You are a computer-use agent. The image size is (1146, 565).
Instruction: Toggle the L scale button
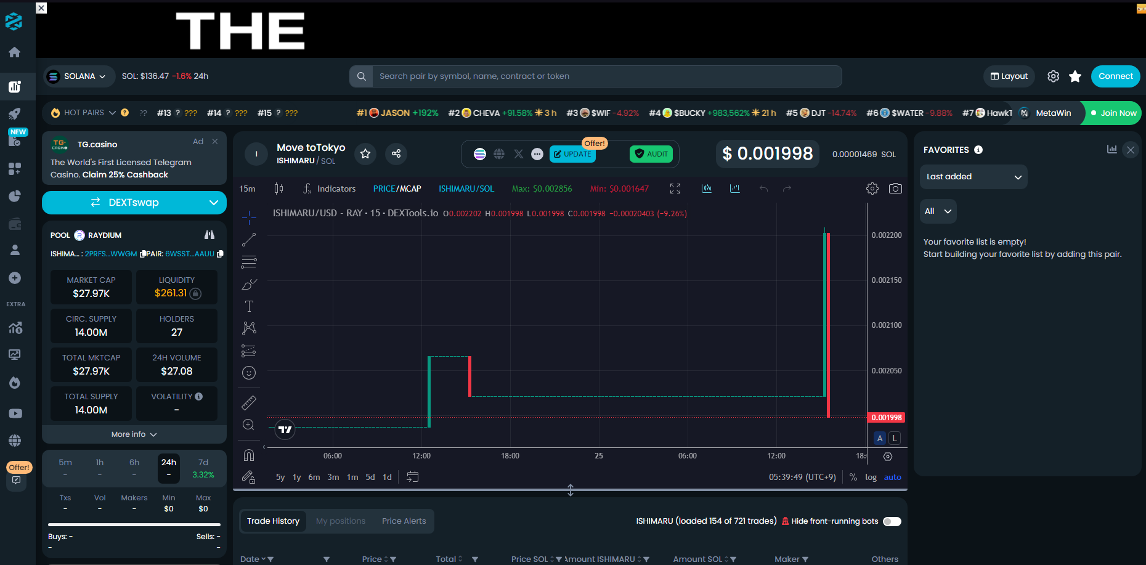tap(895, 438)
